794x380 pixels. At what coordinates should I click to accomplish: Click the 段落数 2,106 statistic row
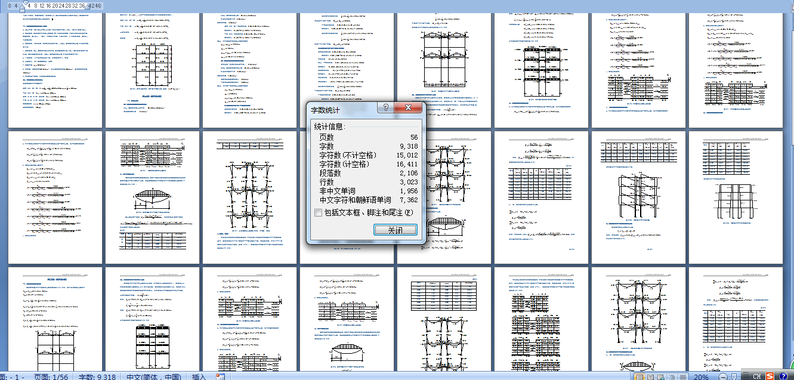[367, 173]
